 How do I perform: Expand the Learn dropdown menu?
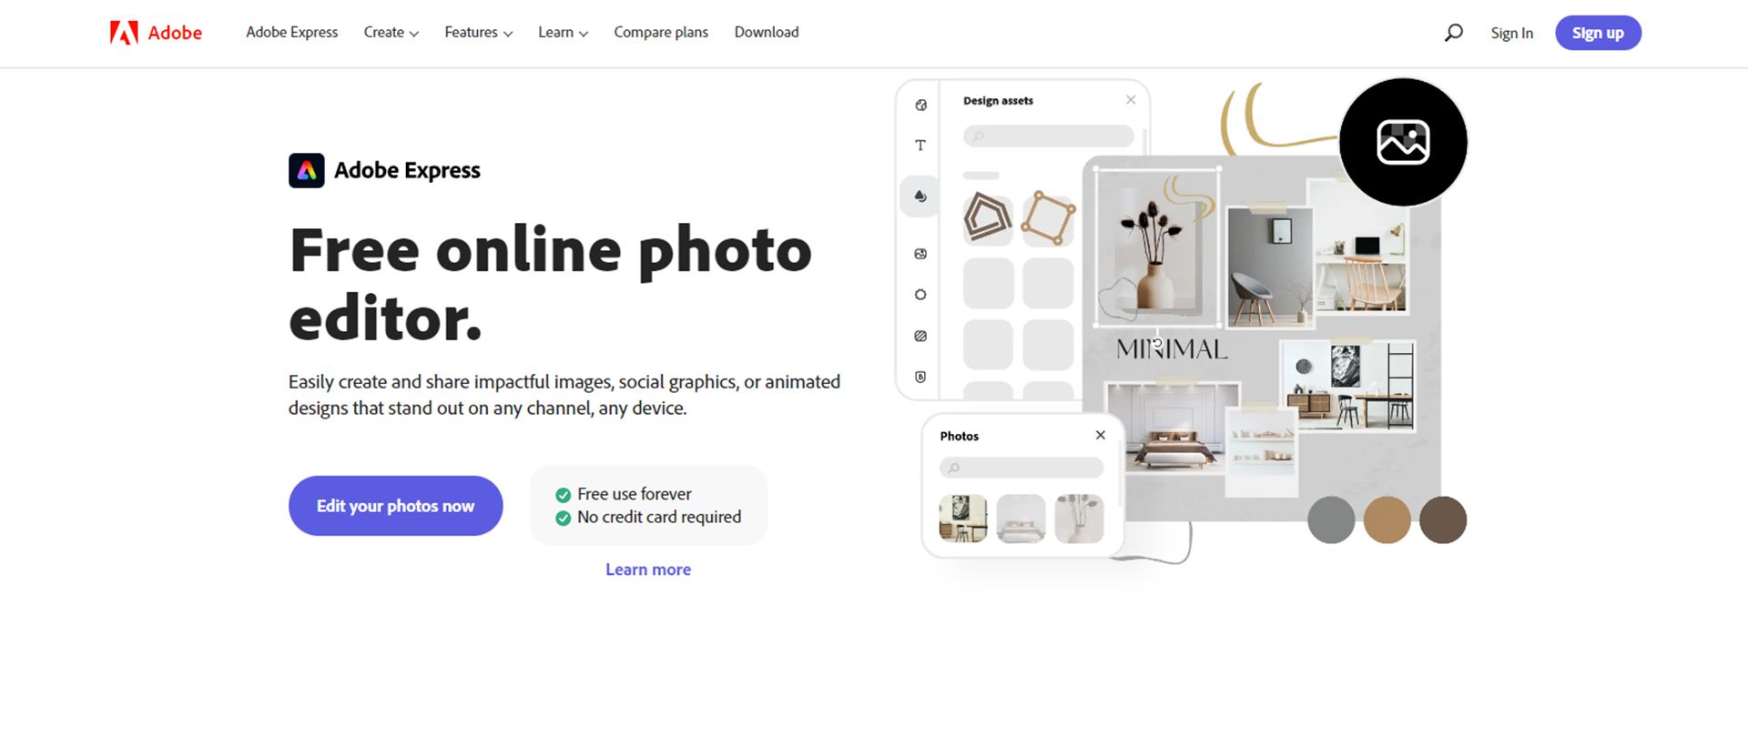[x=563, y=33]
